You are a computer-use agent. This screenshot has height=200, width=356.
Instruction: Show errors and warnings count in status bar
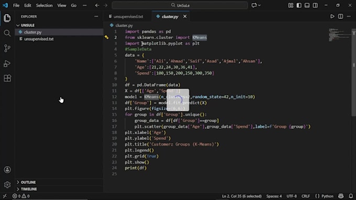click(21, 196)
